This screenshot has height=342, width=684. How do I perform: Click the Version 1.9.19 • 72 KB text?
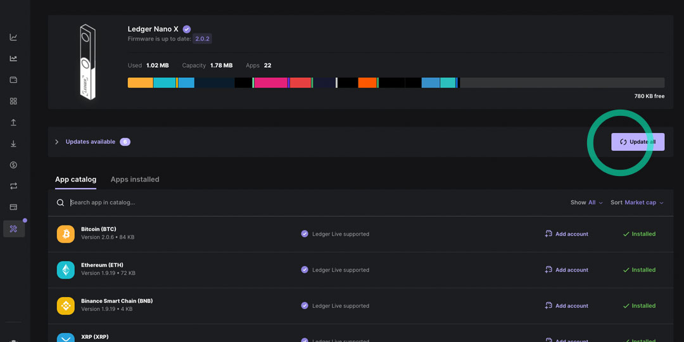coord(108,273)
